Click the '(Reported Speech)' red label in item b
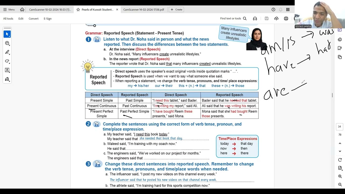This screenshot has height=194, width=345. pyautogui.click(x=154, y=59)
